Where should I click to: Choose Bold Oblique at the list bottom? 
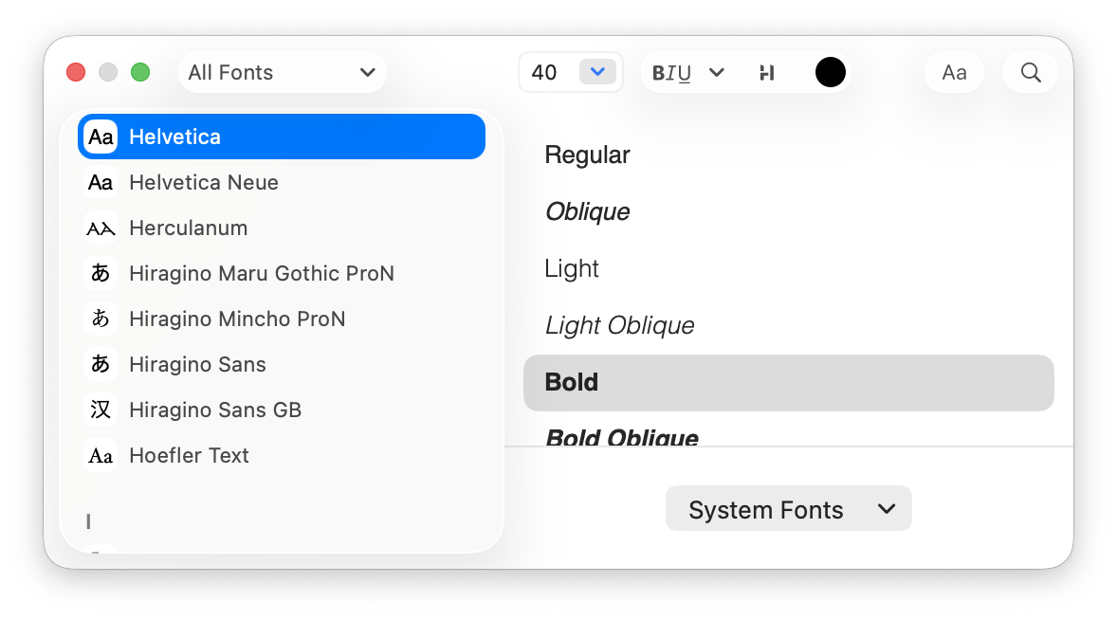[621, 436]
